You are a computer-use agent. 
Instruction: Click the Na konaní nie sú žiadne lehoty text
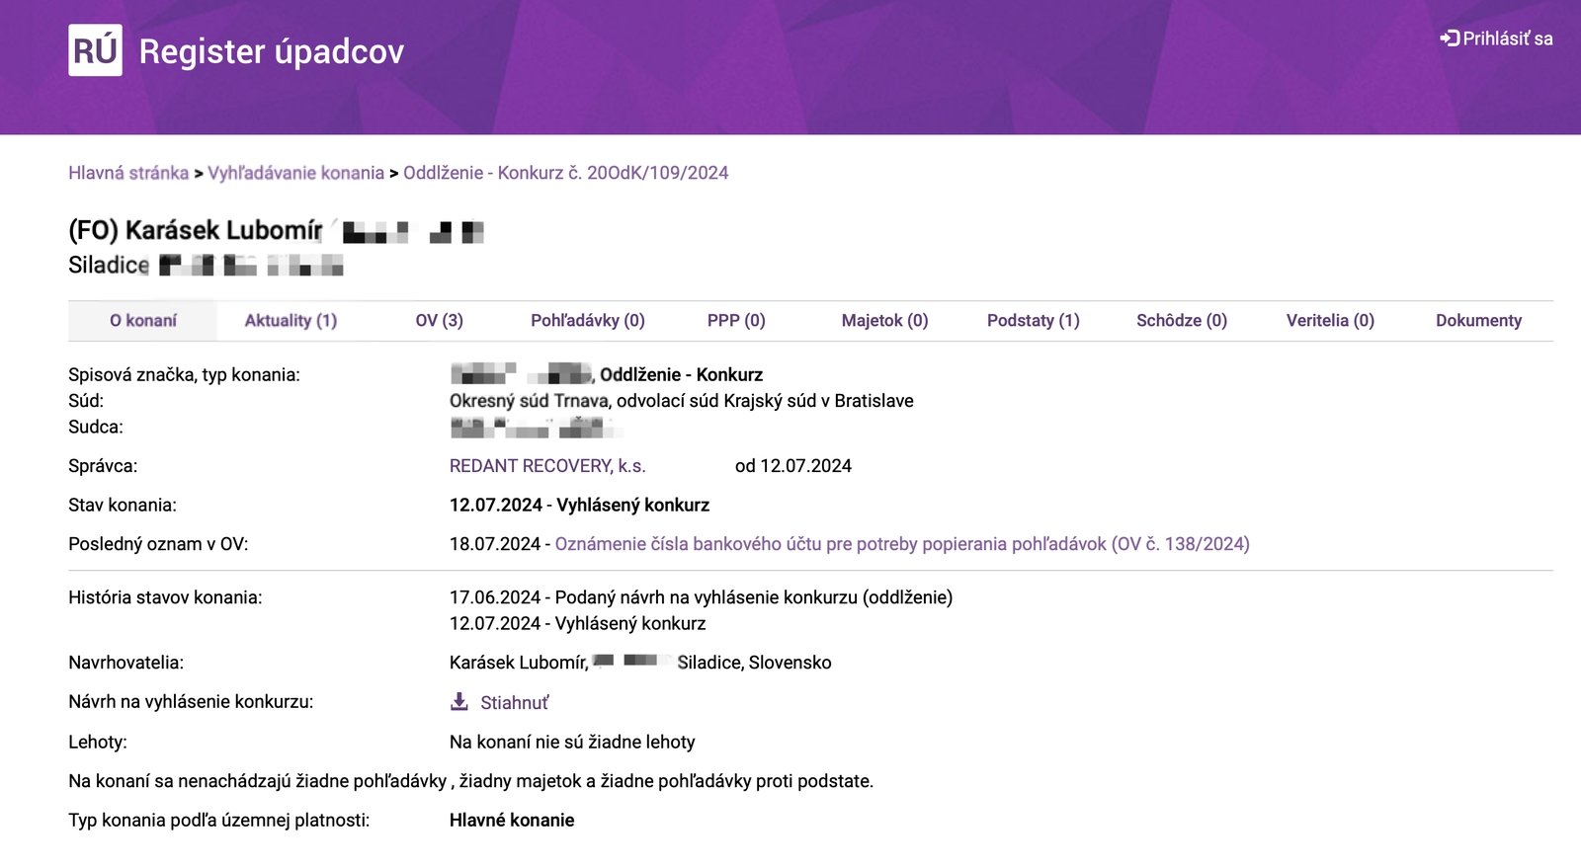pos(572,743)
